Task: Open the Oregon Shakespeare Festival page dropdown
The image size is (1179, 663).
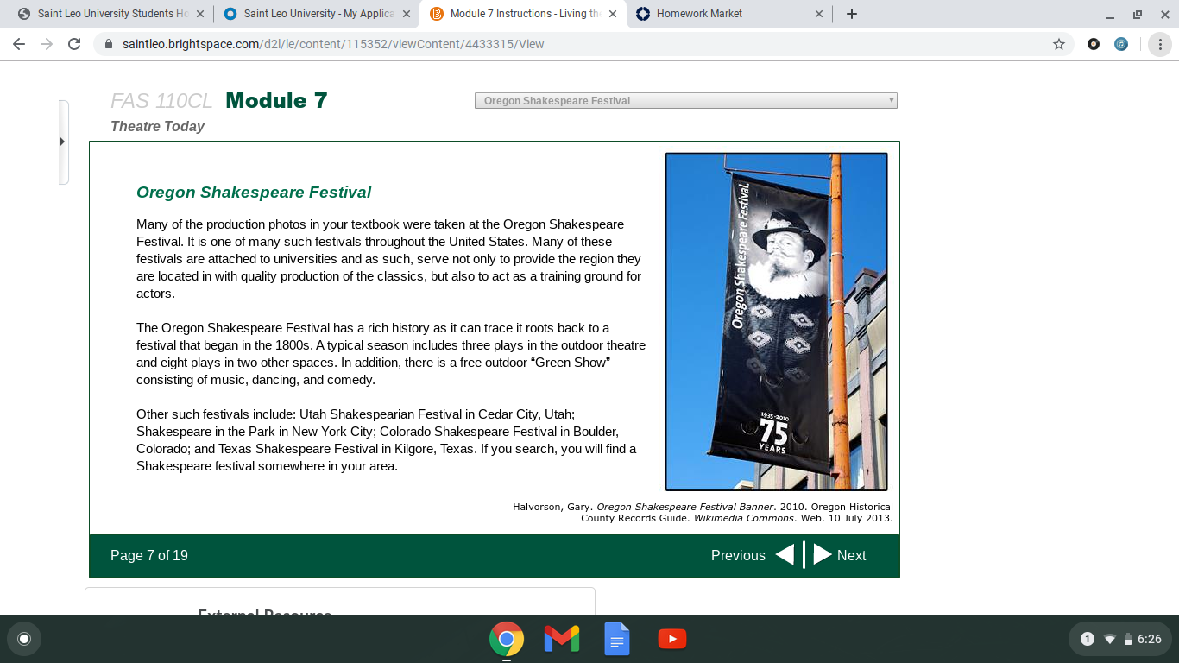Action: 686,101
